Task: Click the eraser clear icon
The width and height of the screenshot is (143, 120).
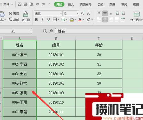Action: click(89, 20)
